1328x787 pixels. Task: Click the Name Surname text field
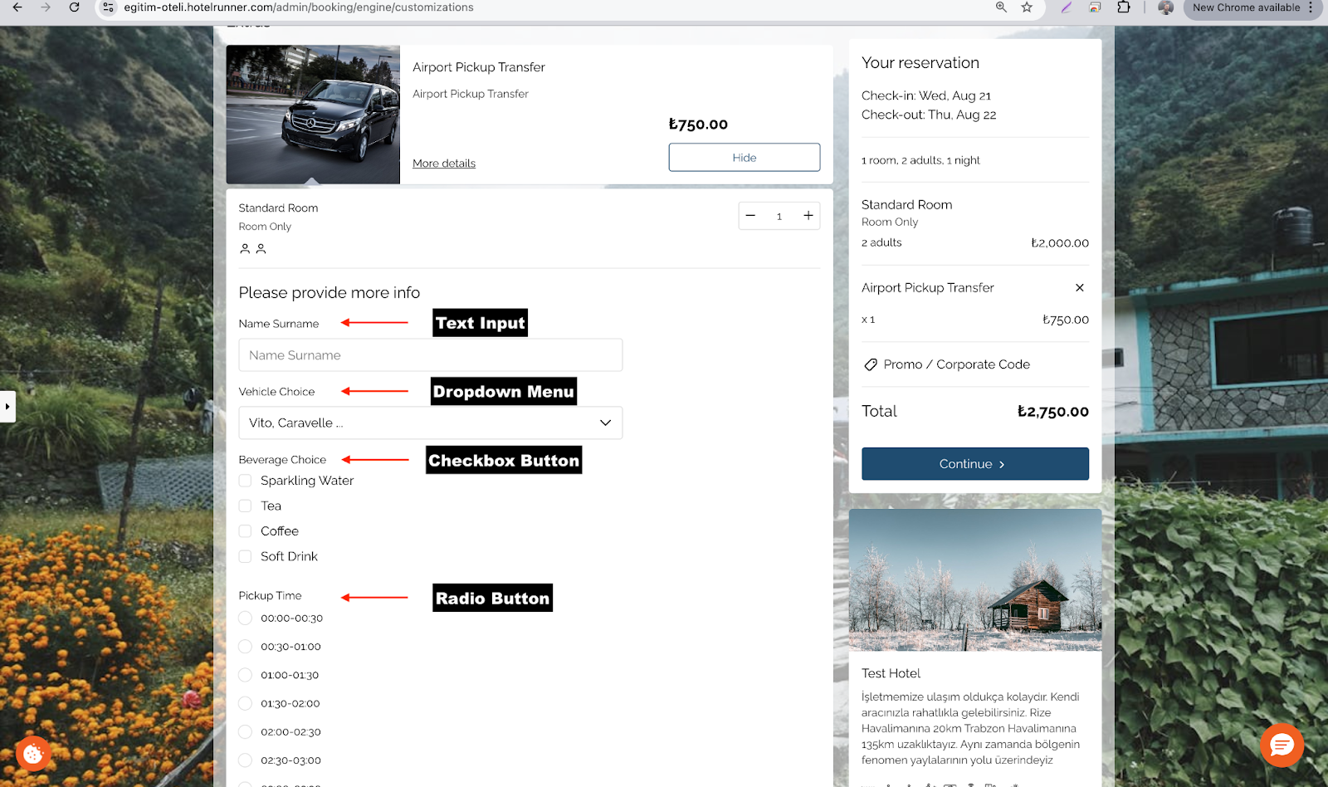[430, 355]
